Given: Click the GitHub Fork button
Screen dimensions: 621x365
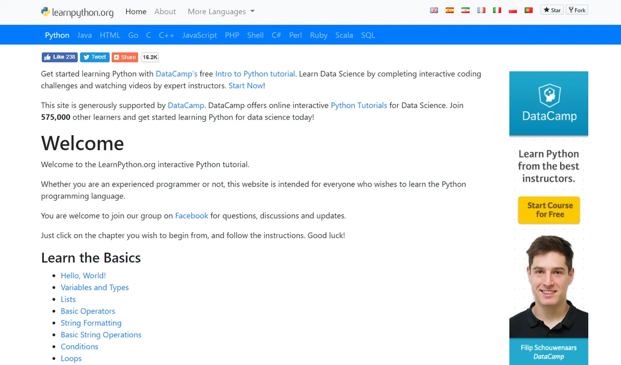Looking at the screenshot, I should (577, 10).
